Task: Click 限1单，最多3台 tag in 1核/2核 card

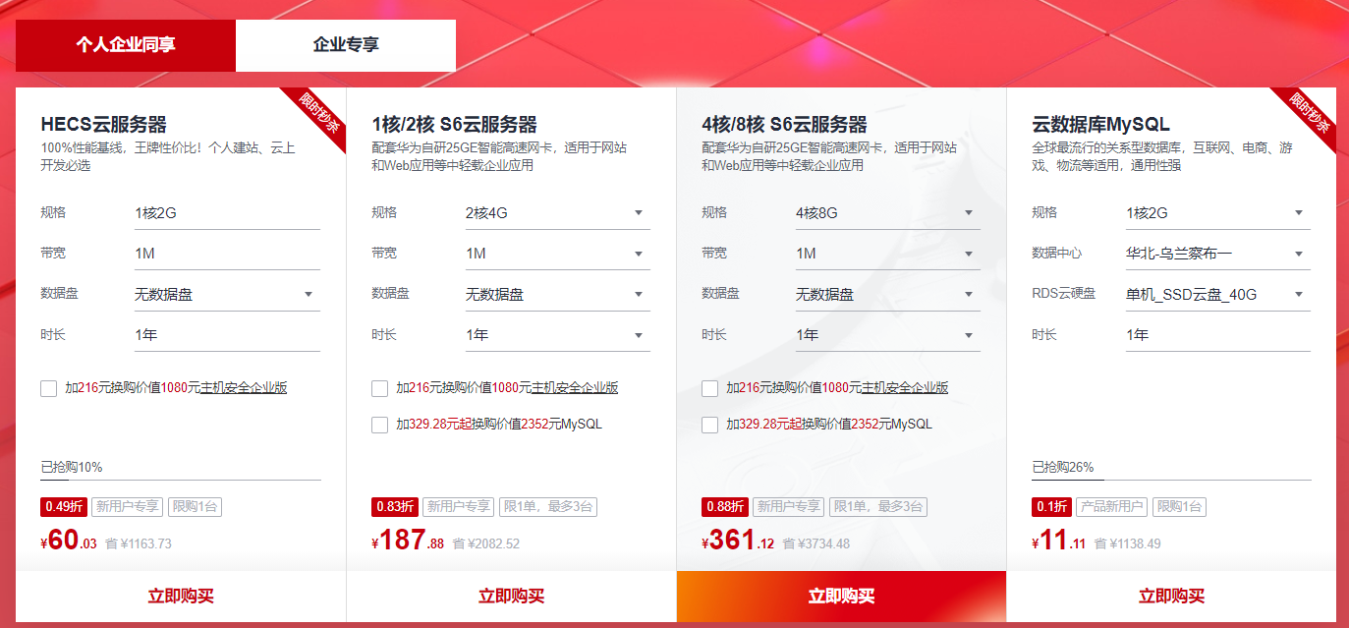Action: 548,507
